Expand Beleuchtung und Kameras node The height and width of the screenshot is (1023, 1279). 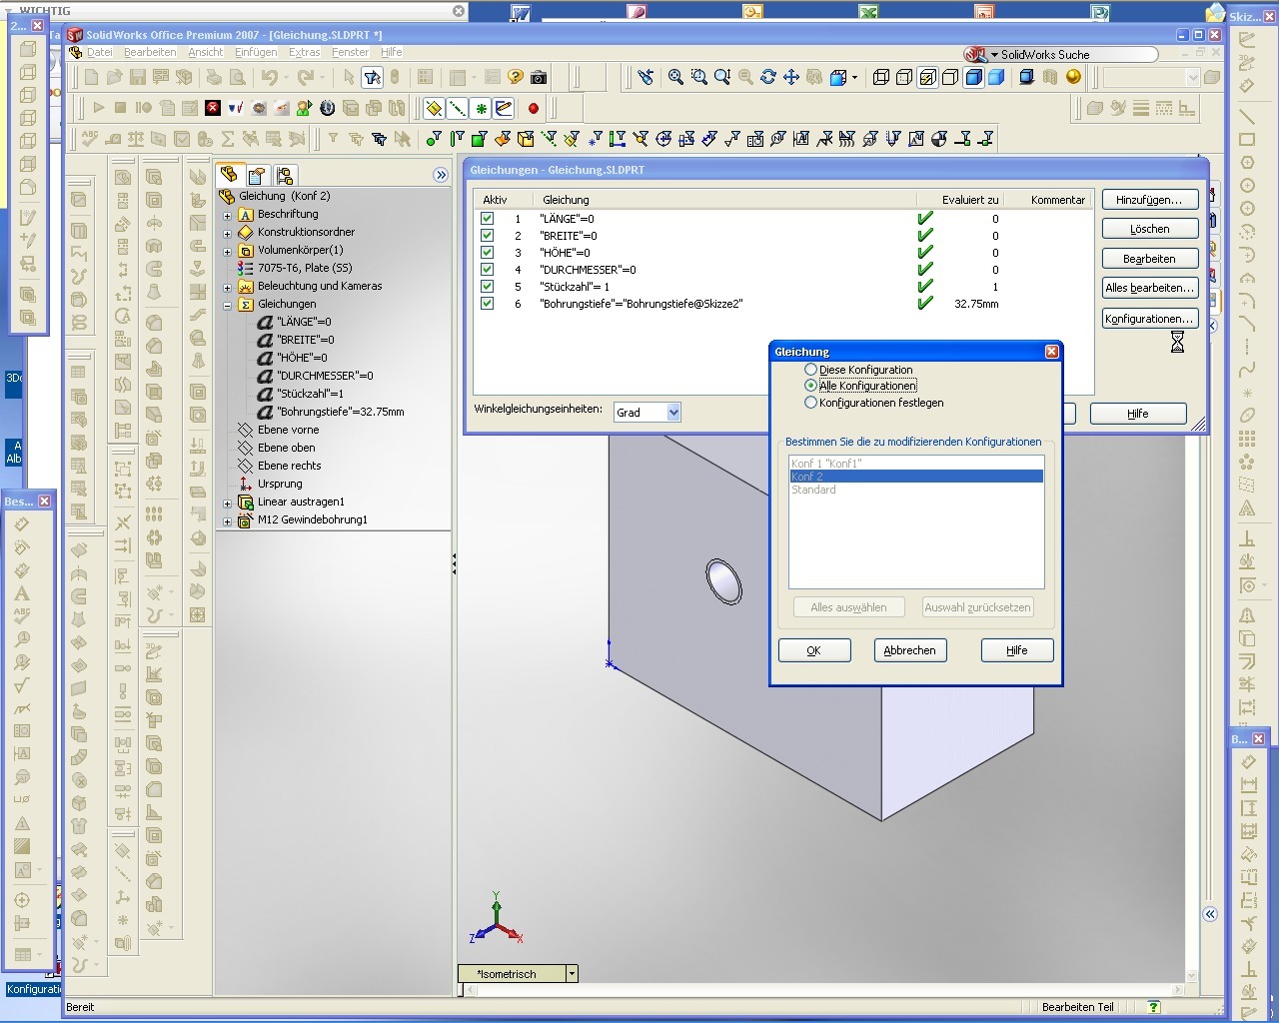coord(227,286)
